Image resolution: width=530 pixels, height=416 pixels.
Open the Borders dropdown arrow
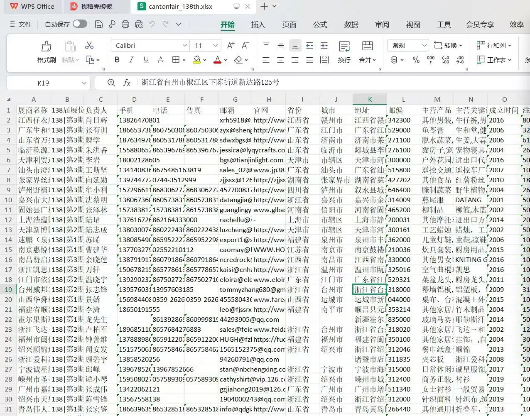[x=184, y=60]
